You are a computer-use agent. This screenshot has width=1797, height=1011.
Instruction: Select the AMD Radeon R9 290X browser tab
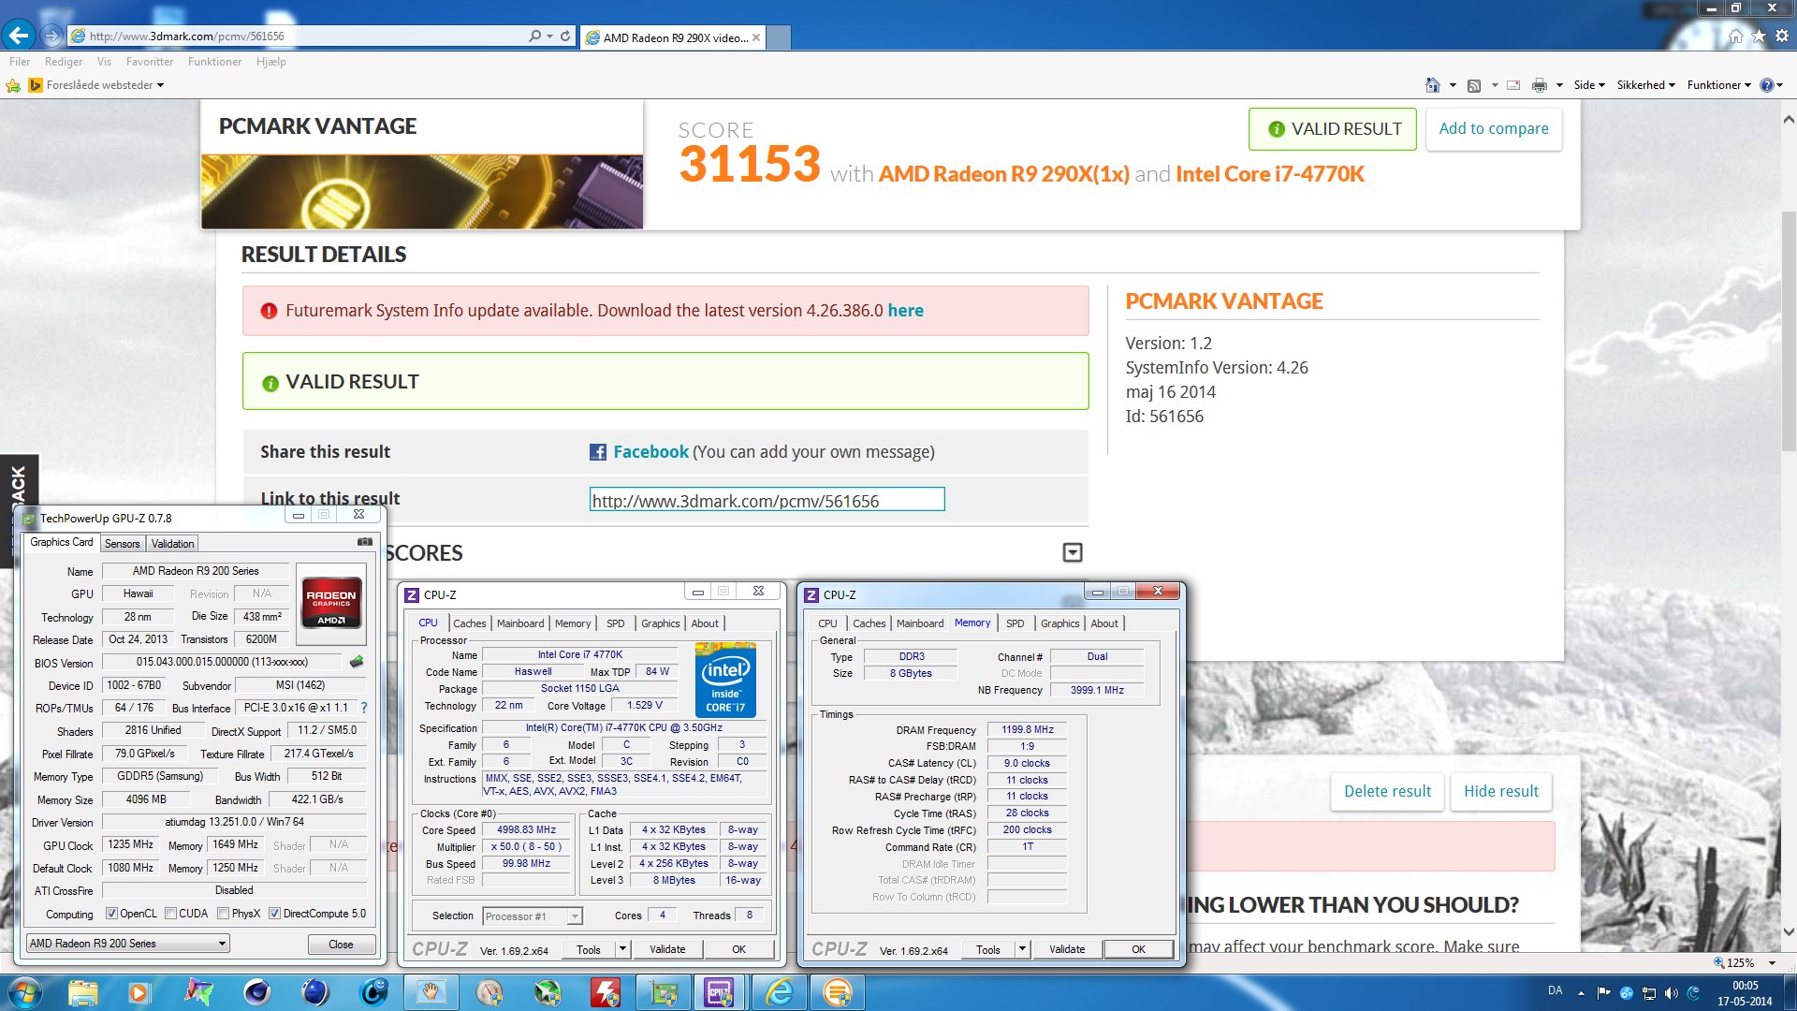pos(674,37)
